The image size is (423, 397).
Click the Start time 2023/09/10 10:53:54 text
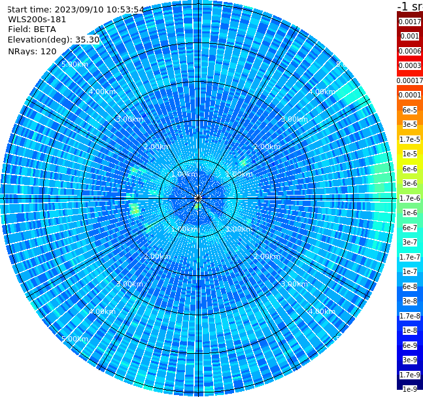[75, 10]
